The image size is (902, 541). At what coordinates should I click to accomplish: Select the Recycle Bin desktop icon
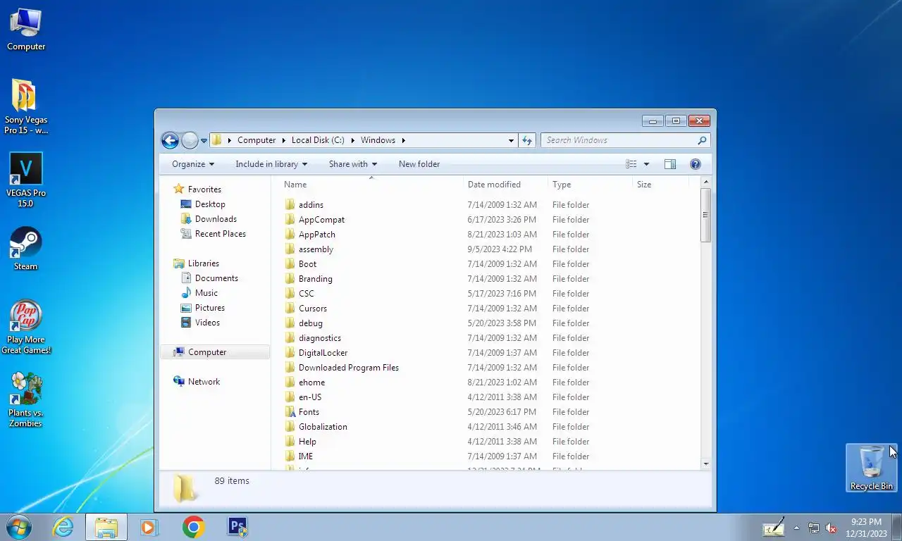click(x=872, y=468)
